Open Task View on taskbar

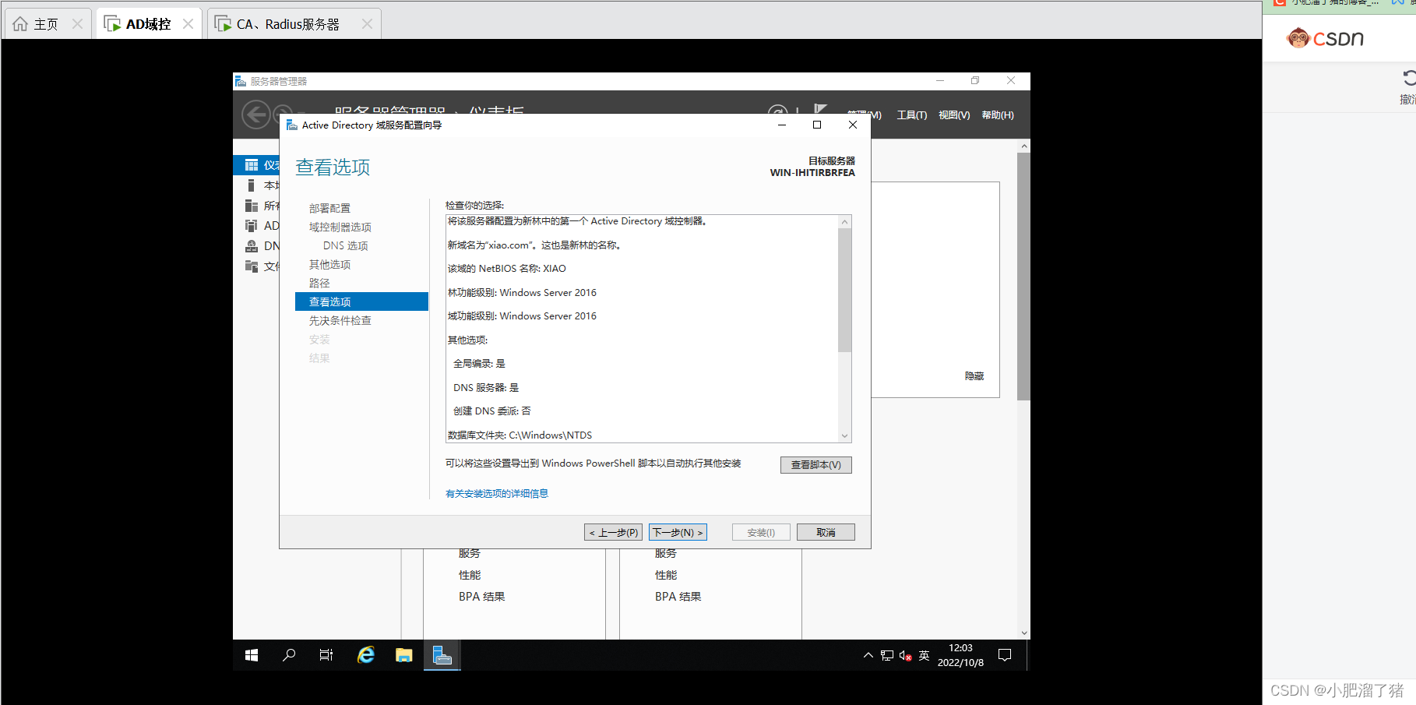326,655
